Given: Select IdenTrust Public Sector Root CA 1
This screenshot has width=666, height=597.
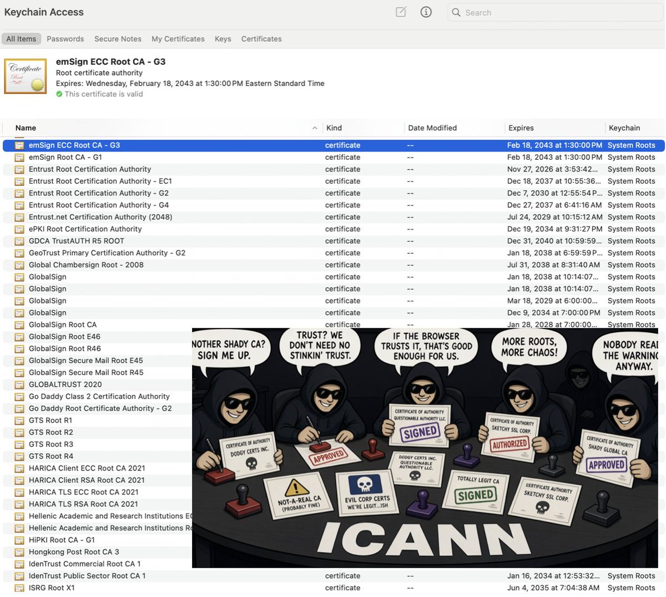Looking at the screenshot, I should click(x=334, y=576).
